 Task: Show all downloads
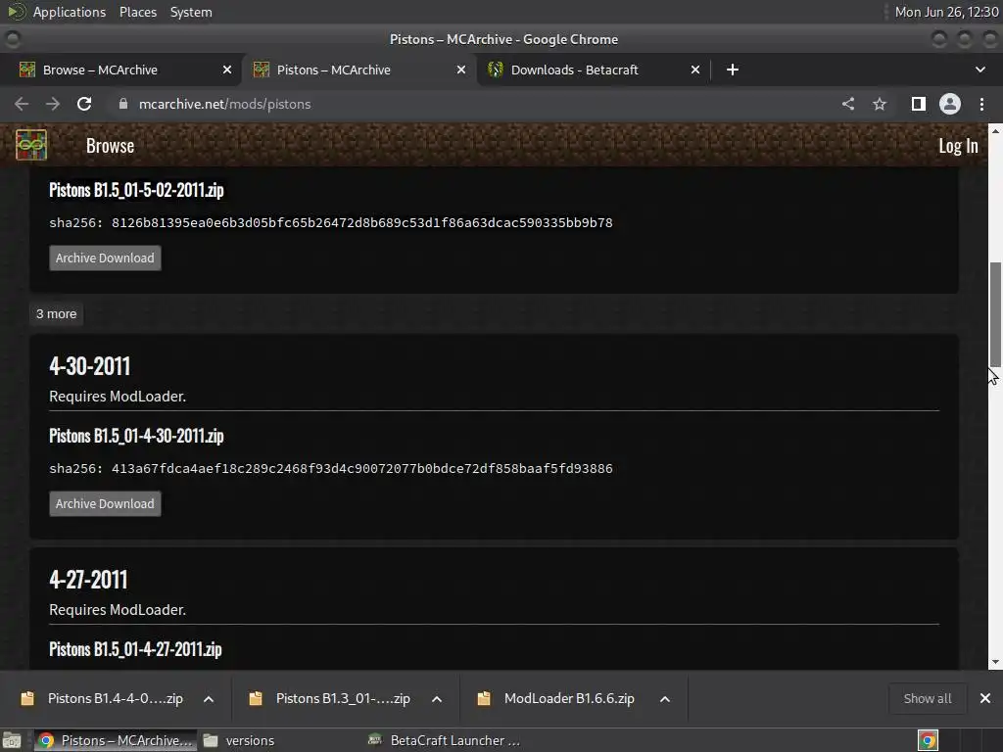click(x=927, y=698)
